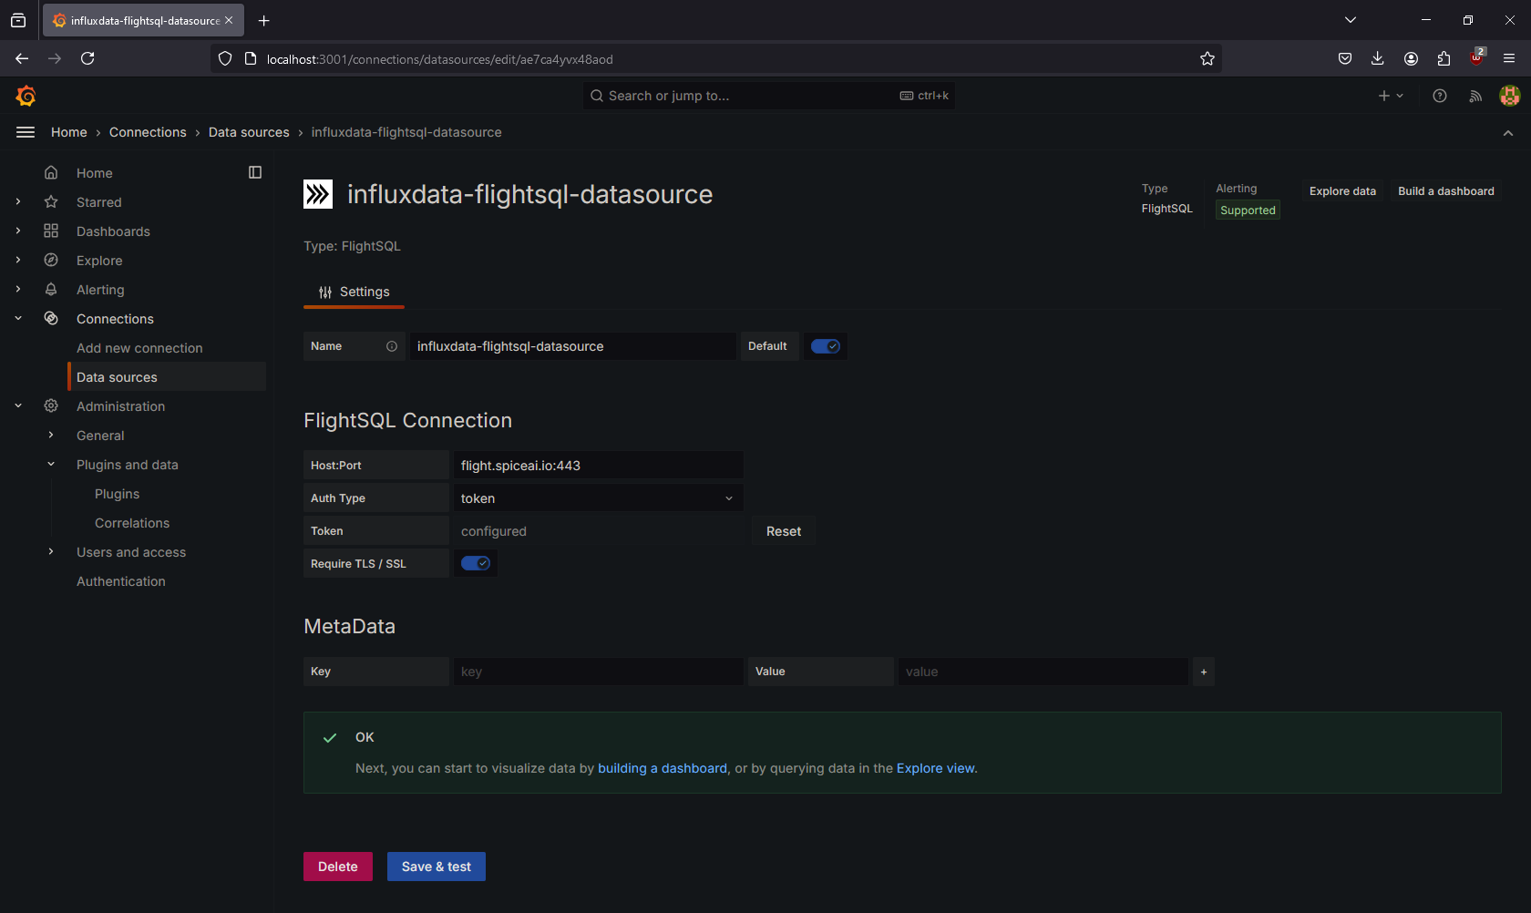Open the news feed RSS icon
The width and height of the screenshot is (1531, 913).
tap(1475, 96)
